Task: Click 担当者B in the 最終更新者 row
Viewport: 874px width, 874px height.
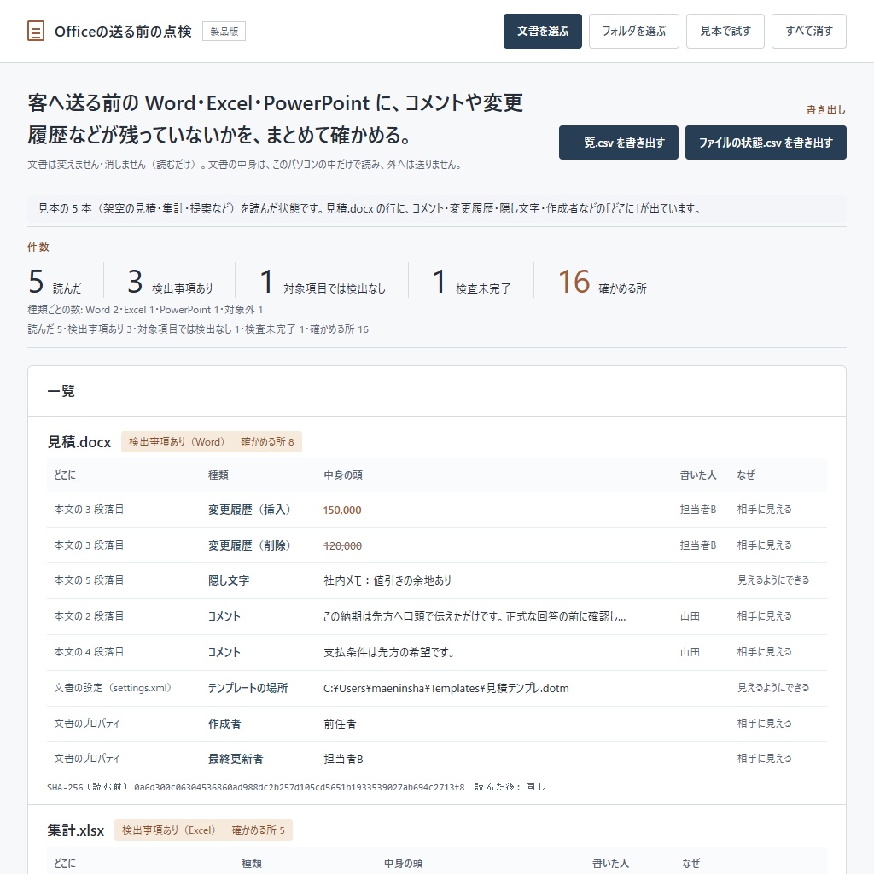Action: pos(343,759)
